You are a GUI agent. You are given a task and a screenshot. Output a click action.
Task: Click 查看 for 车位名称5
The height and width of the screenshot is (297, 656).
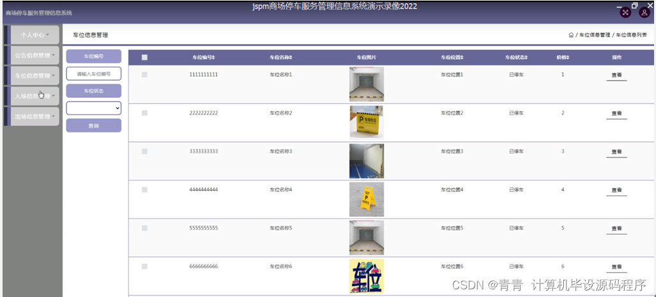point(616,229)
